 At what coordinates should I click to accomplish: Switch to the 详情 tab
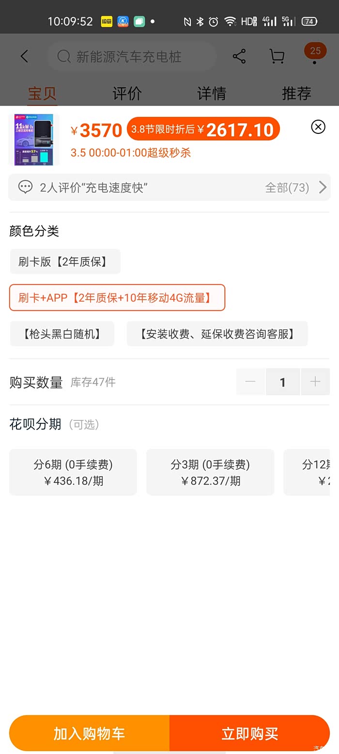212,93
